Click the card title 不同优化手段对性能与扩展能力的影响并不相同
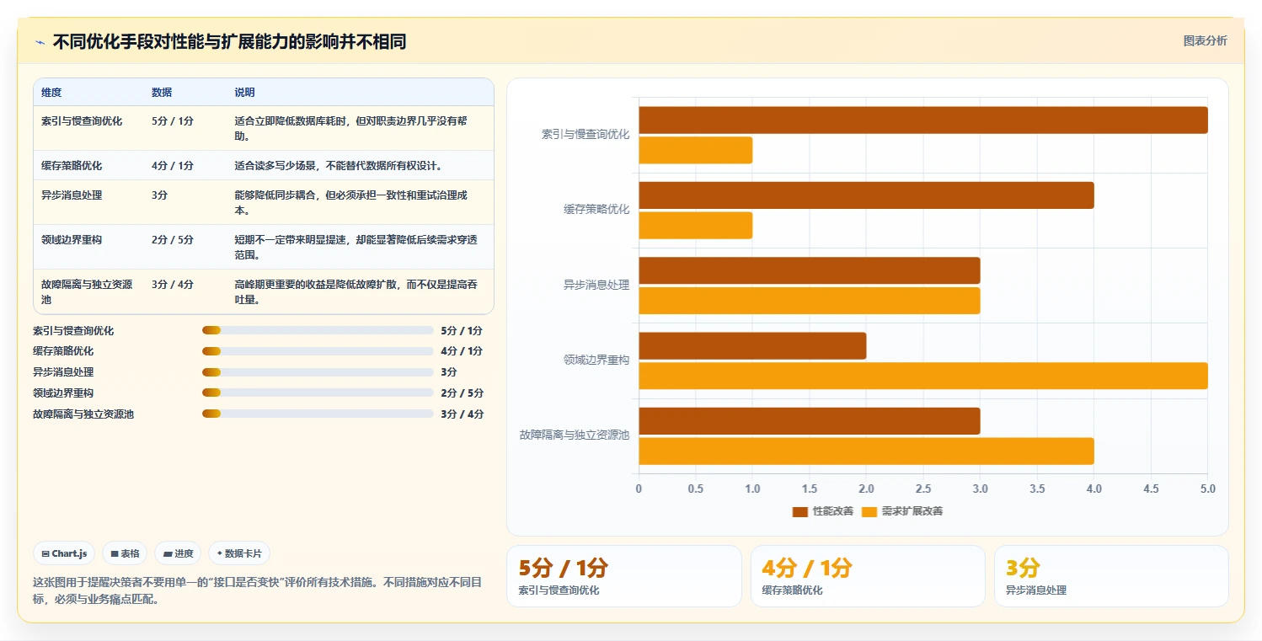This screenshot has height=641, width=1262. point(229,41)
